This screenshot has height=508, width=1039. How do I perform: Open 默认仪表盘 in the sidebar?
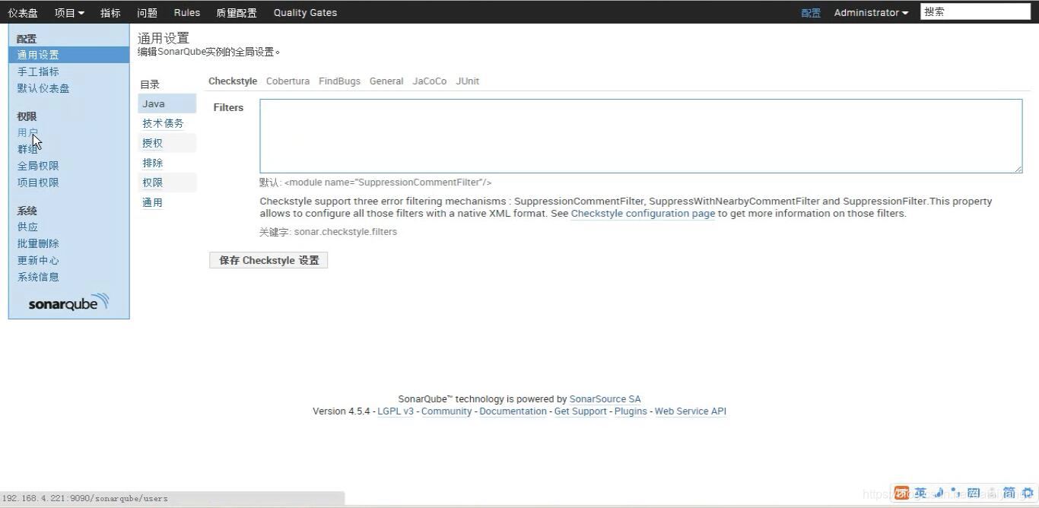[x=43, y=88]
